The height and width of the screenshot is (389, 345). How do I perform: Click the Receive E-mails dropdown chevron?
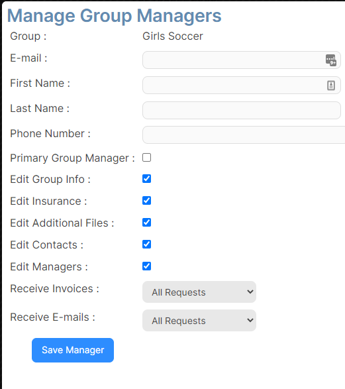[x=250, y=320]
